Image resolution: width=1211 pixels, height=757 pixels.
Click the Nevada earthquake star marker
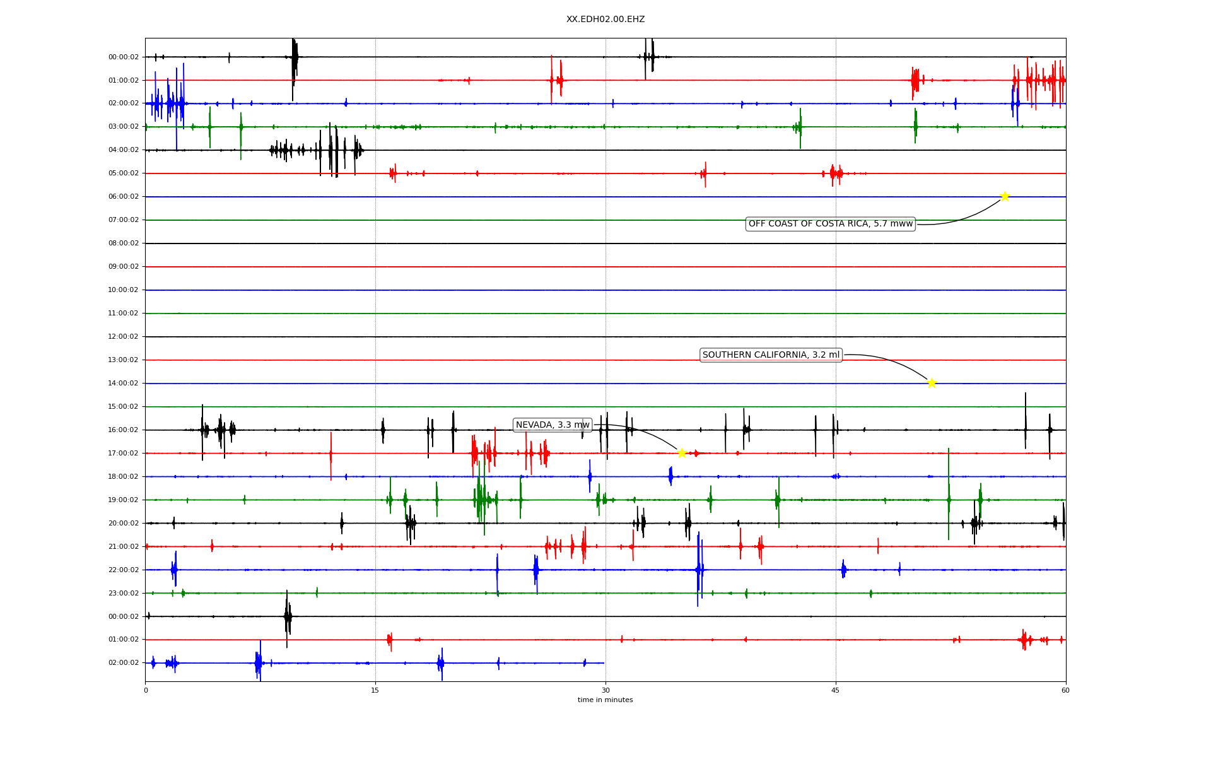coord(682,453)
